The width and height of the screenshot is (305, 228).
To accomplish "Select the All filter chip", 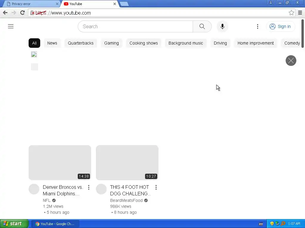I will [x=35, y=43].
